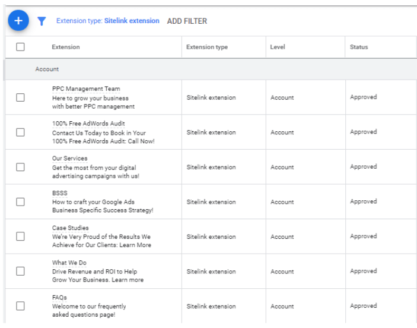The width and height of the screenshot is (417, 328).
Task: Open the BSSS sitelink title
Action: (60, 193)
